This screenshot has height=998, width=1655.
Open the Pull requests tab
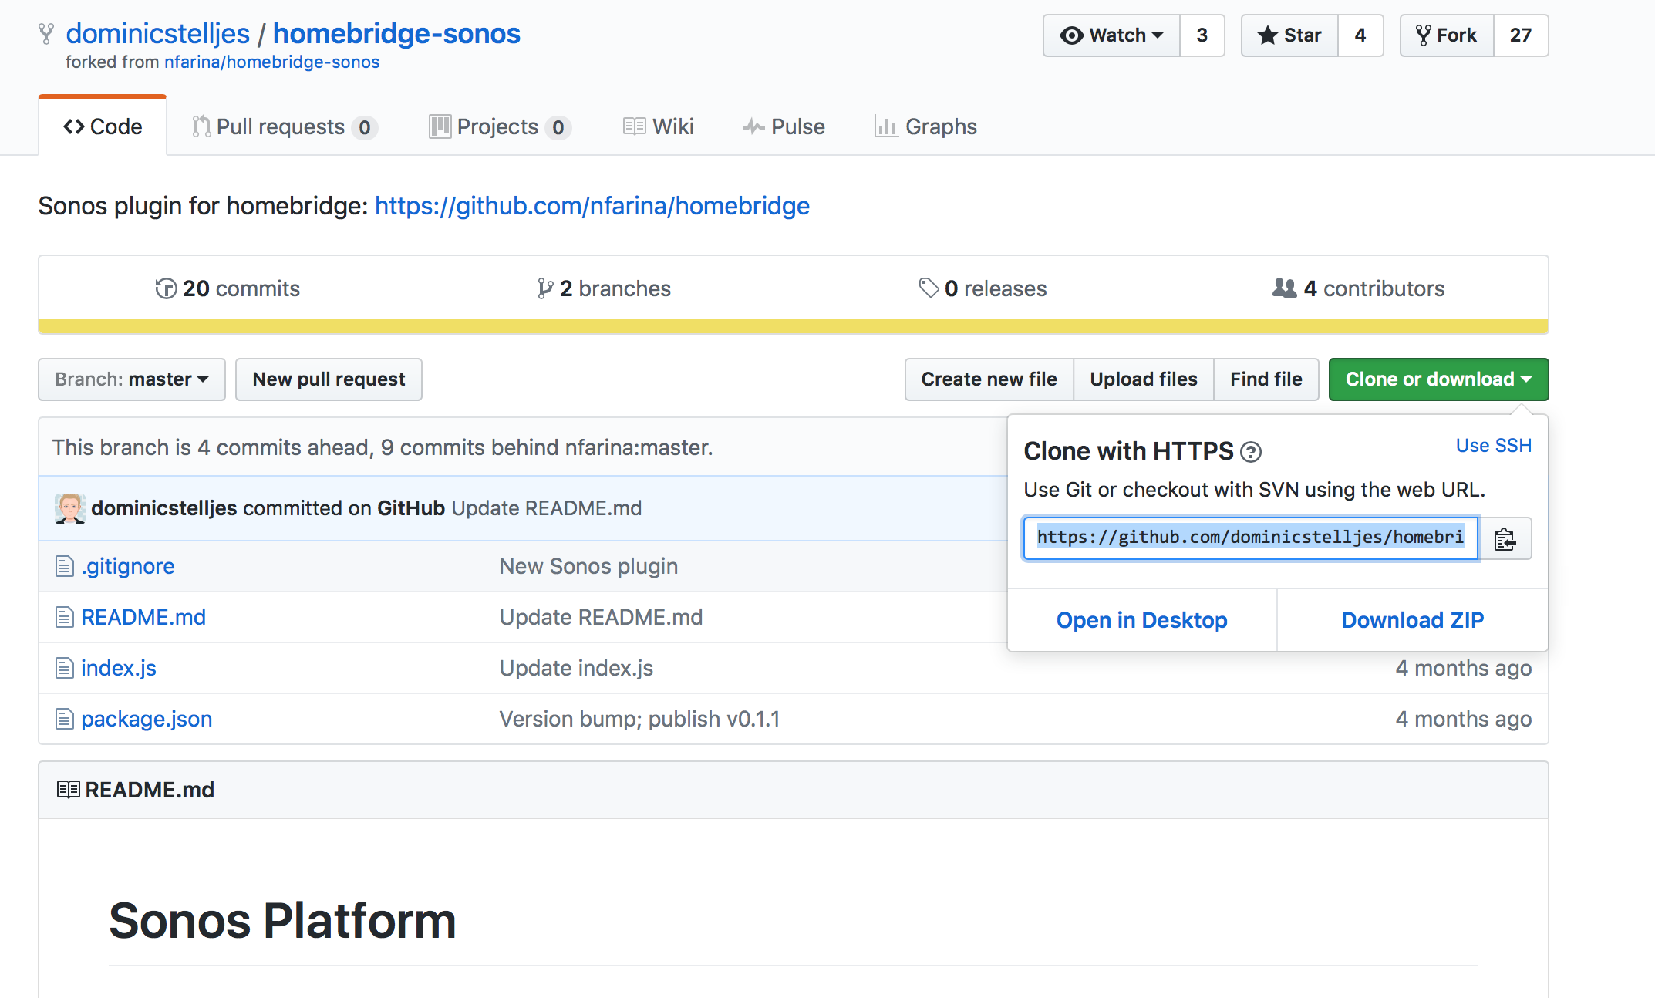[282, 126]
